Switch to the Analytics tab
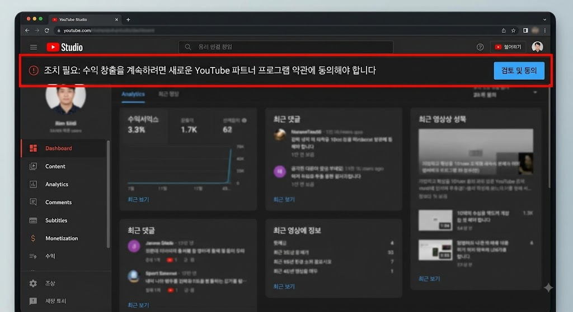Viewport: 573px width, 312px height. [133, 94]
